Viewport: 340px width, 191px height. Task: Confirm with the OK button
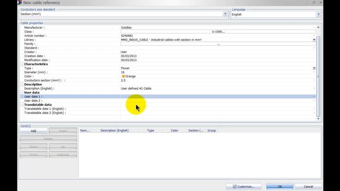click(x=280, y=186)
